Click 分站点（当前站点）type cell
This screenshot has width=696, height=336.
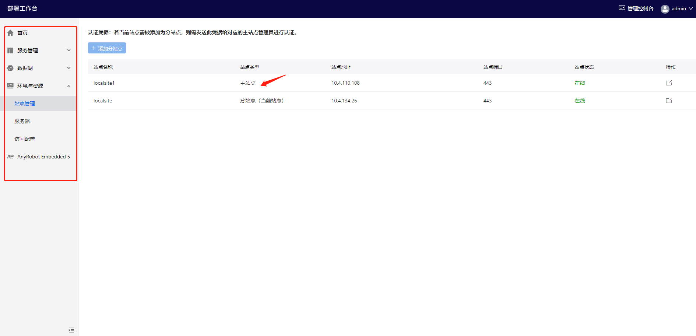click(262, 101)
